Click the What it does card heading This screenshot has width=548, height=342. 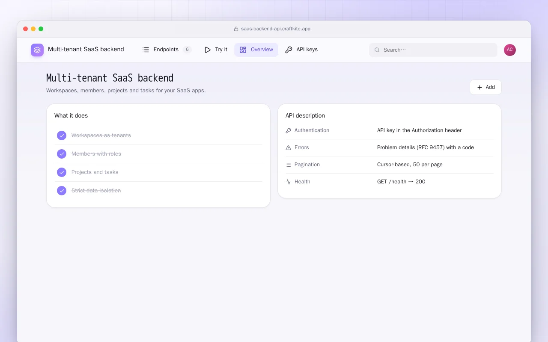pos(71,116)
